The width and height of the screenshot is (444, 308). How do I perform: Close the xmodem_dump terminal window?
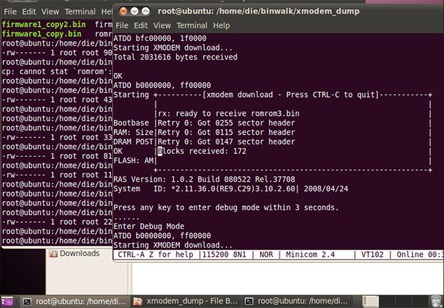coord(123,11)
